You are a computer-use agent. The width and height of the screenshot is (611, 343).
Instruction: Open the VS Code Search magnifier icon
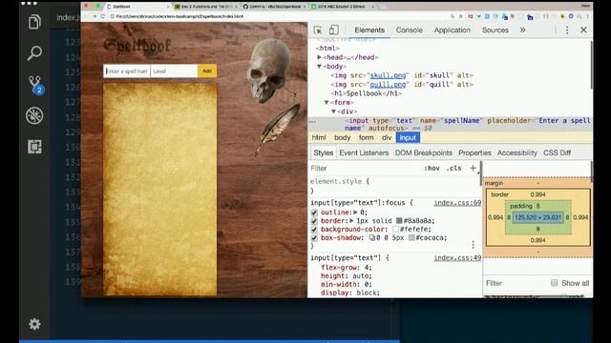[x=34, y=53]
